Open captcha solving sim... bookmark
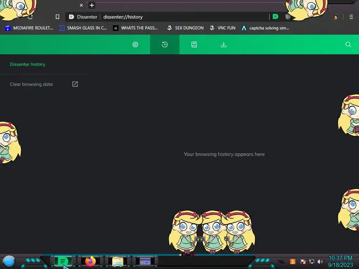The height and width of the screenshot is (269, 359). (265, 28)
